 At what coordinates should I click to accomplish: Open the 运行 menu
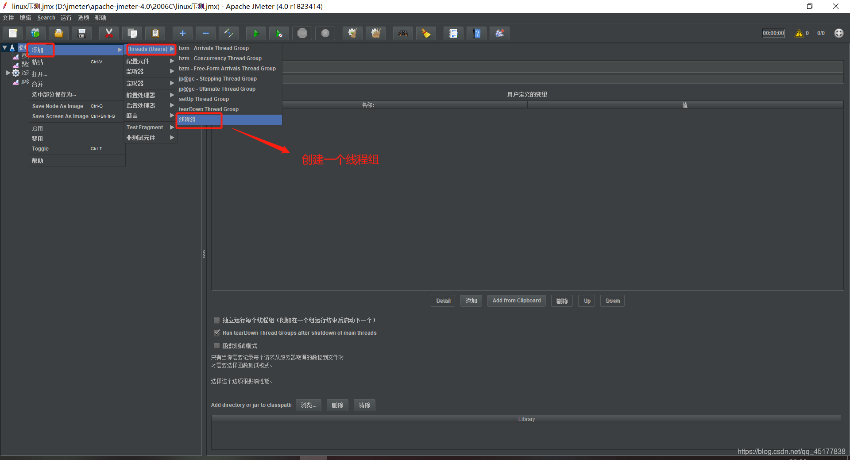[x=66, y=18]
